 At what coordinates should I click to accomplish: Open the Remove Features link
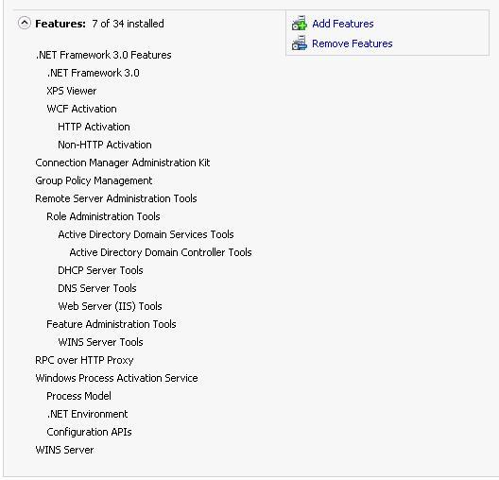pyautogui.click(x=353, y=43)
